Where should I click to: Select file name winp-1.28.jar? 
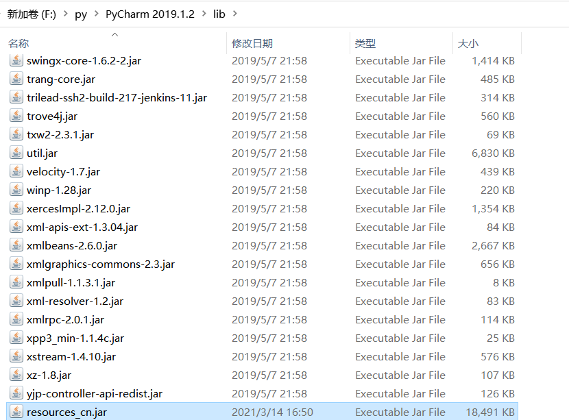[59, 190]
